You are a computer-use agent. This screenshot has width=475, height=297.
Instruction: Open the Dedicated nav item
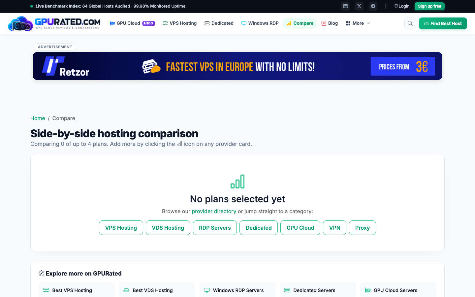point(219,23)
